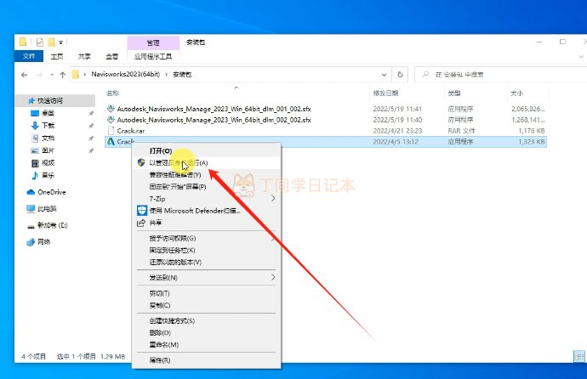Open 桌面 in the navigation pane
587x379 pixels.
click(x=48, y=113)
